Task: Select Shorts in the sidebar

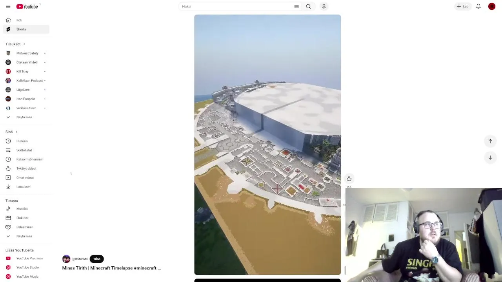Action: pyautogui.click(x=27, y=29)
